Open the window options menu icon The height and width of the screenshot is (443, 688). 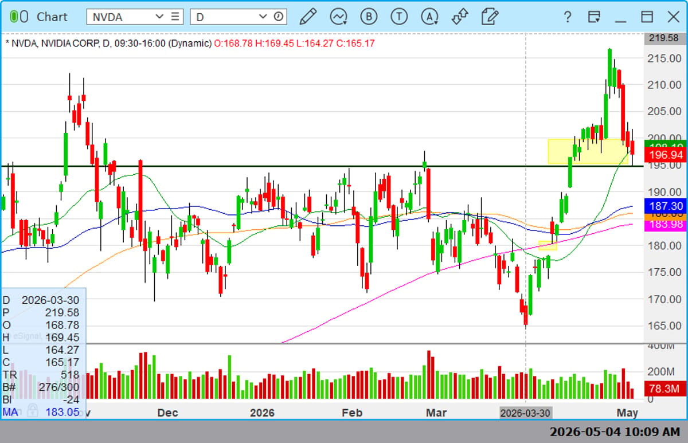point(594,17)
